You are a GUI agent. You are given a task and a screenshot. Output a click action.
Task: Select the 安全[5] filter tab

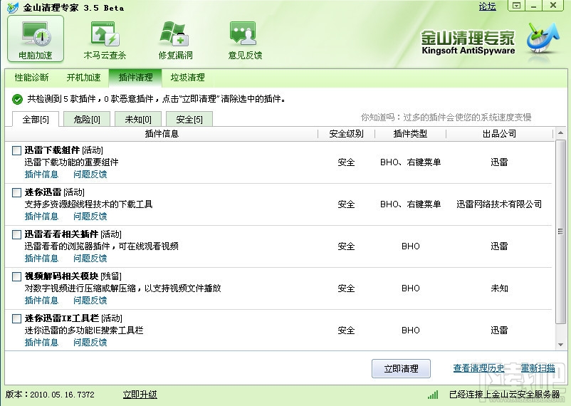pos(189,119)
